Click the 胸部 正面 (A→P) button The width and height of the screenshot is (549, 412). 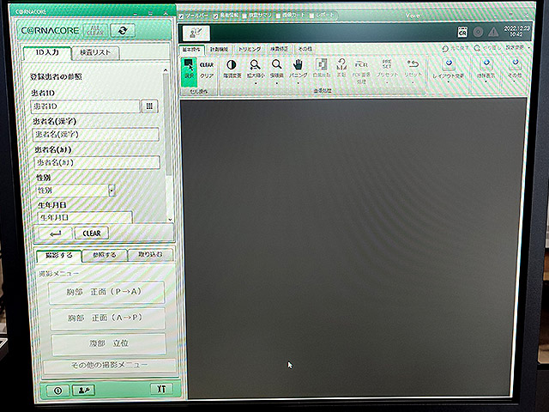click(107, 318)
